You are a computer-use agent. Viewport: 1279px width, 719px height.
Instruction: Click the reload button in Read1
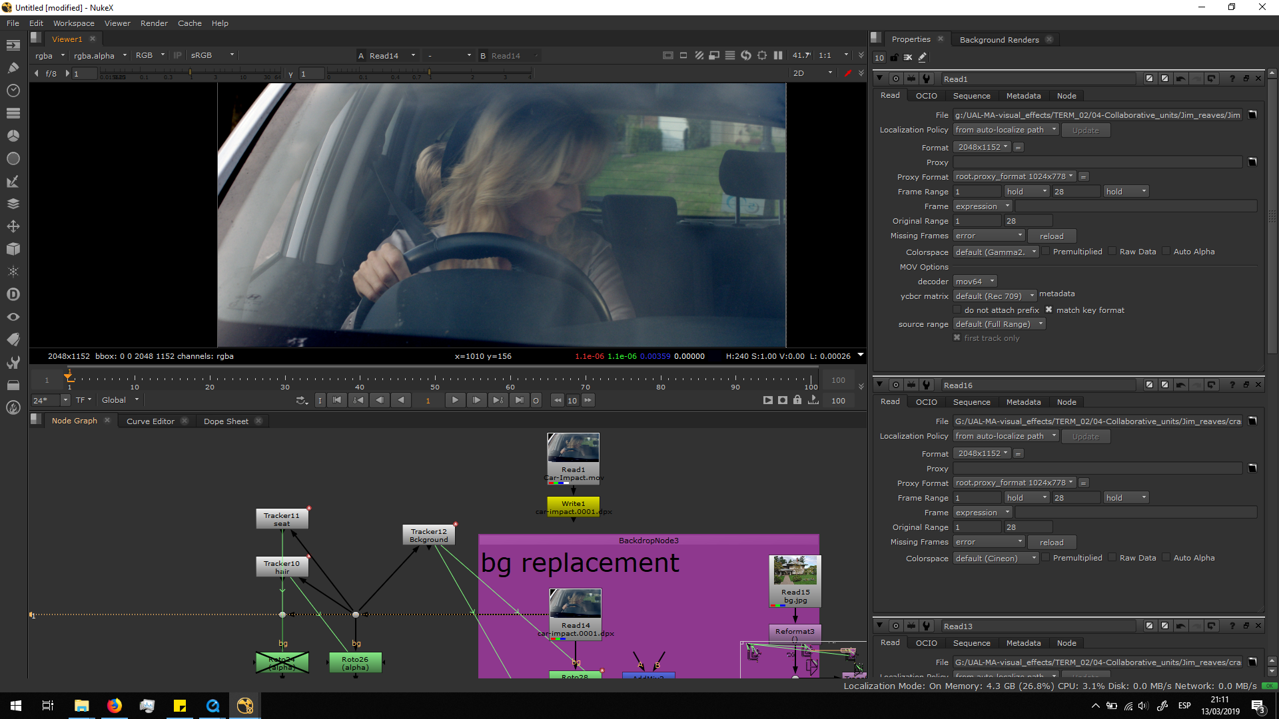1051,236
